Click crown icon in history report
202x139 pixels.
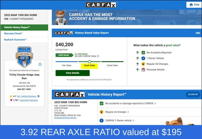(x=102, y=112)
